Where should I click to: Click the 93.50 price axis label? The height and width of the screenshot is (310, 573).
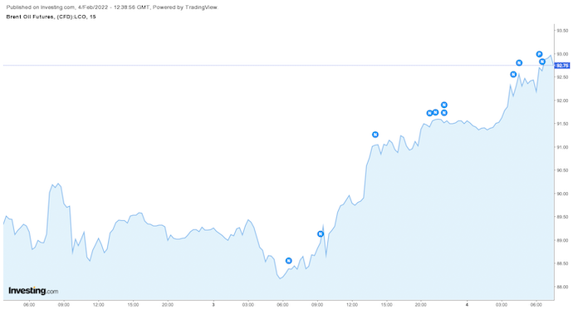562,31
